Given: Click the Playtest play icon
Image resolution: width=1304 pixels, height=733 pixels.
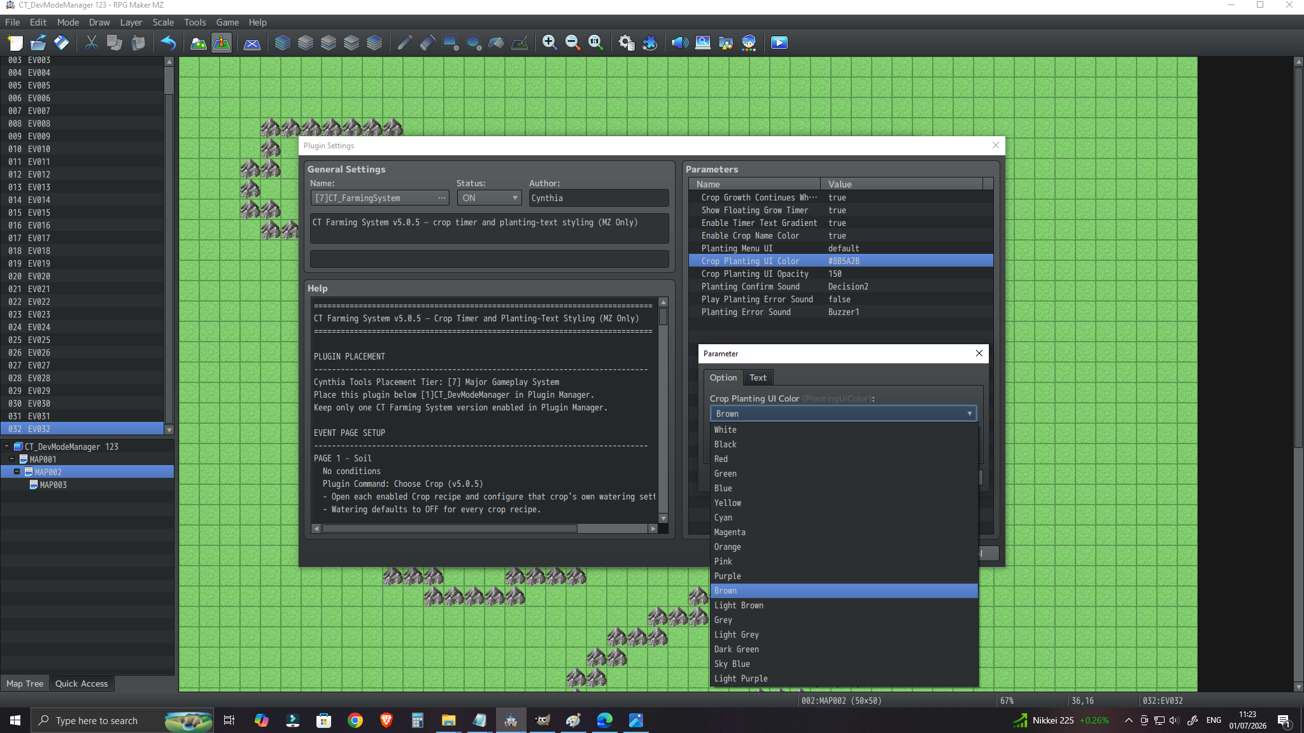Looking at the screenshot, I should (x=779, y=43).
